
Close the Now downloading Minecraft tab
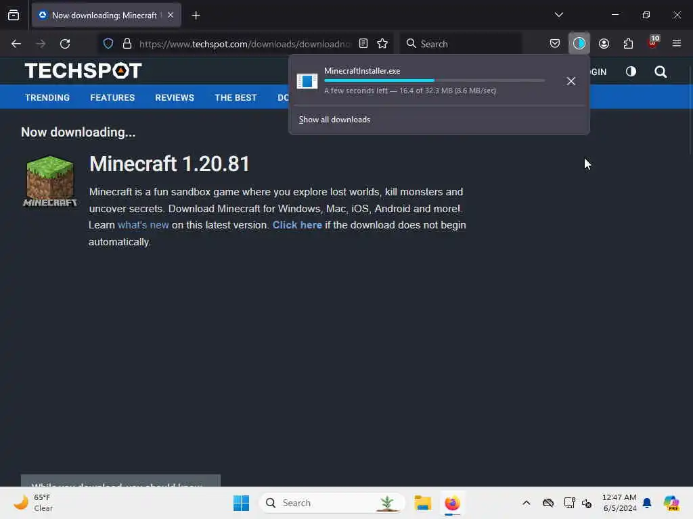click(171, 15)
